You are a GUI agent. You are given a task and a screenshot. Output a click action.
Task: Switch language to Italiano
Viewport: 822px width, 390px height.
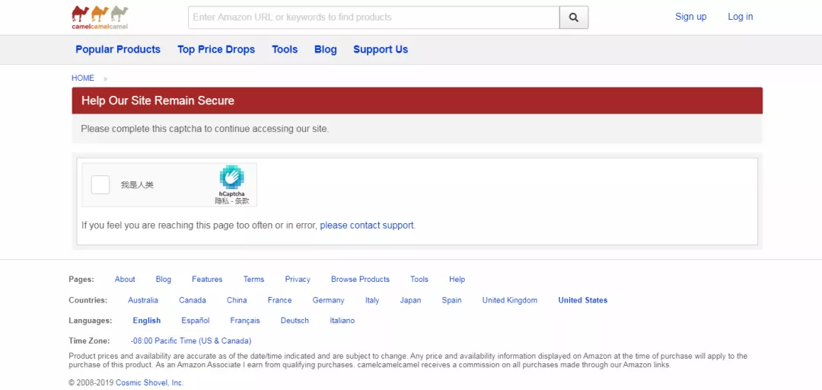342,320
